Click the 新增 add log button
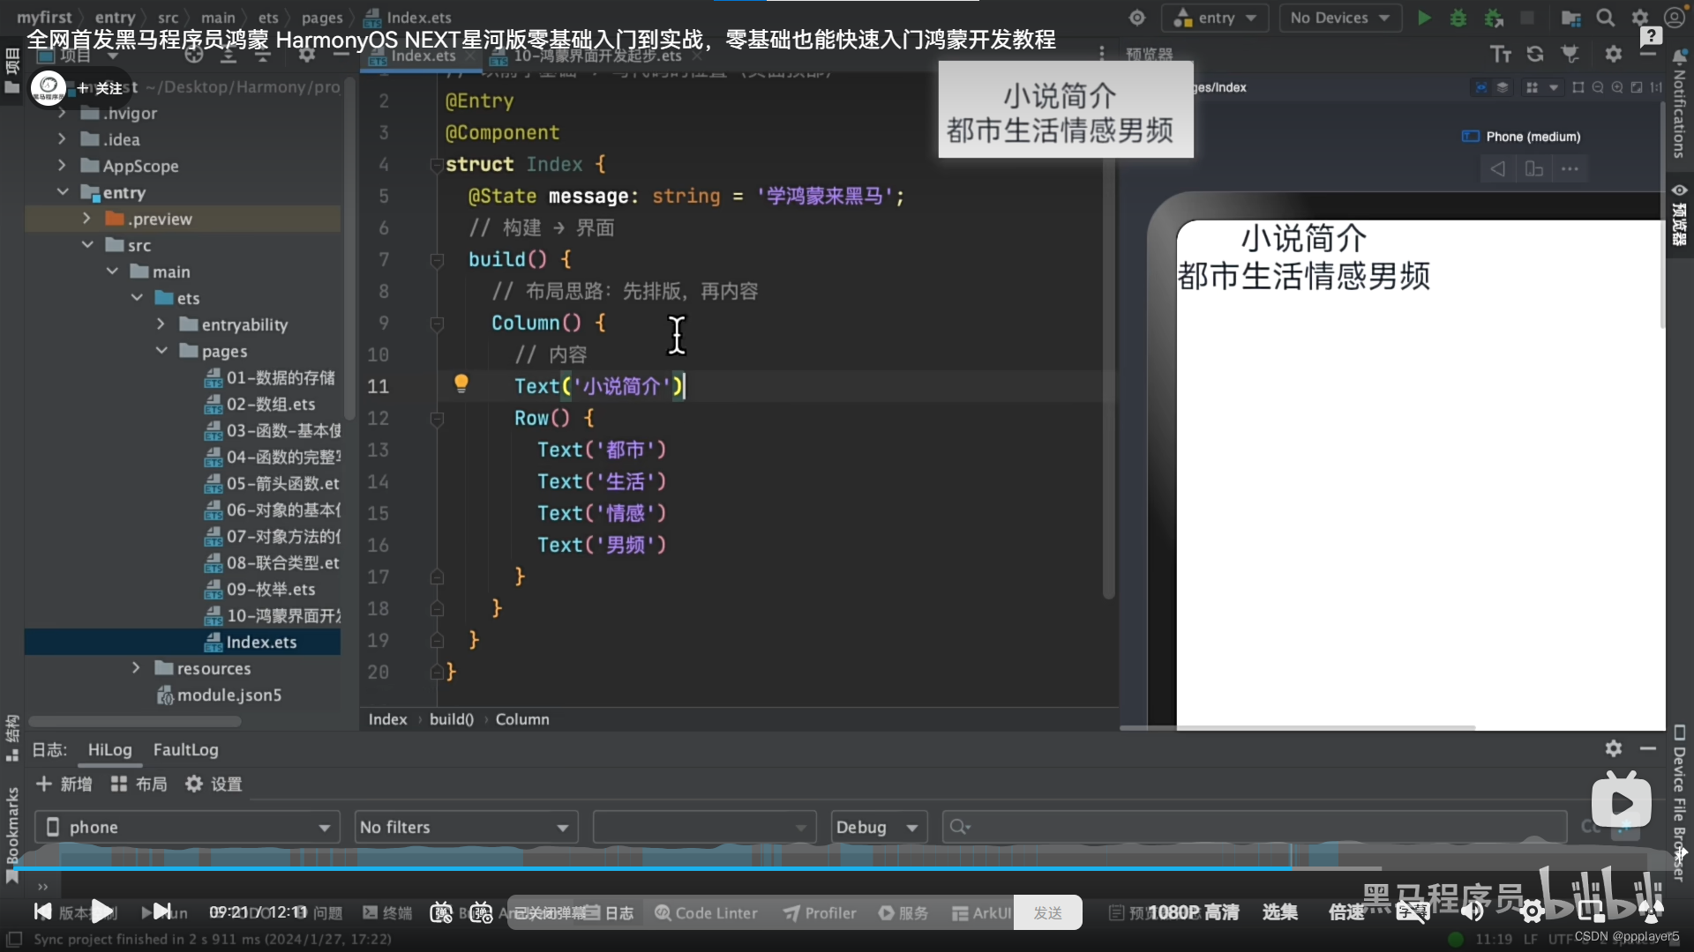 pyautogui.click(x=64, y=784)
